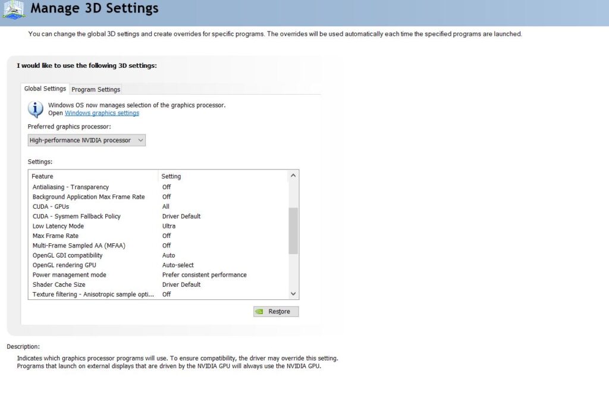Select the Antialiasing - Transparency row
The image size is (609, 395).
159,187
